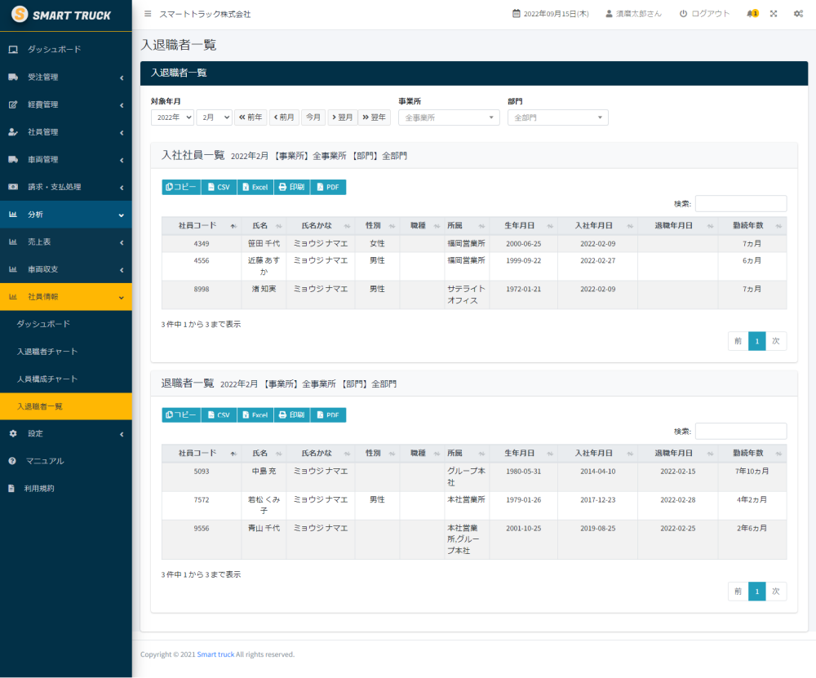Click the Smart Truck logo icon
Image resolution: width=816 pixels, height=678 pixels.
click(19, 15)
